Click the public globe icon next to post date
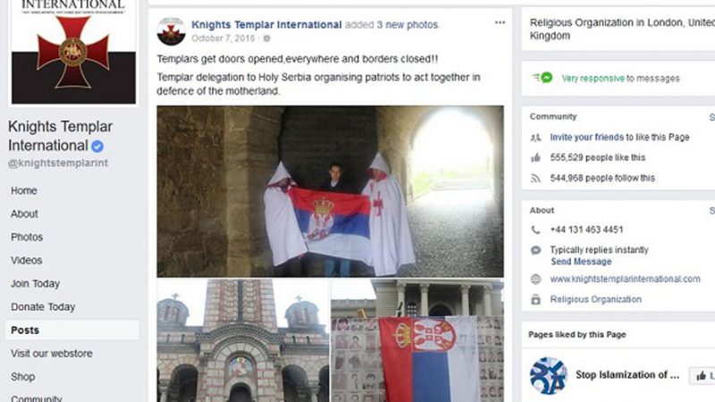715x402 pixels. click(266, 38)
